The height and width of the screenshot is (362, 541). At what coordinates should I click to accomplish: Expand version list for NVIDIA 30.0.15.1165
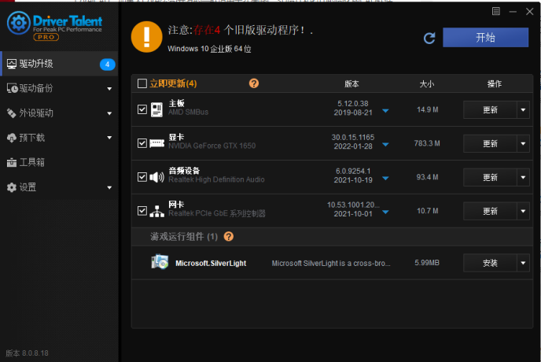(386, 144)
